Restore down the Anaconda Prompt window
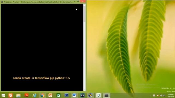 click(78, 1)
